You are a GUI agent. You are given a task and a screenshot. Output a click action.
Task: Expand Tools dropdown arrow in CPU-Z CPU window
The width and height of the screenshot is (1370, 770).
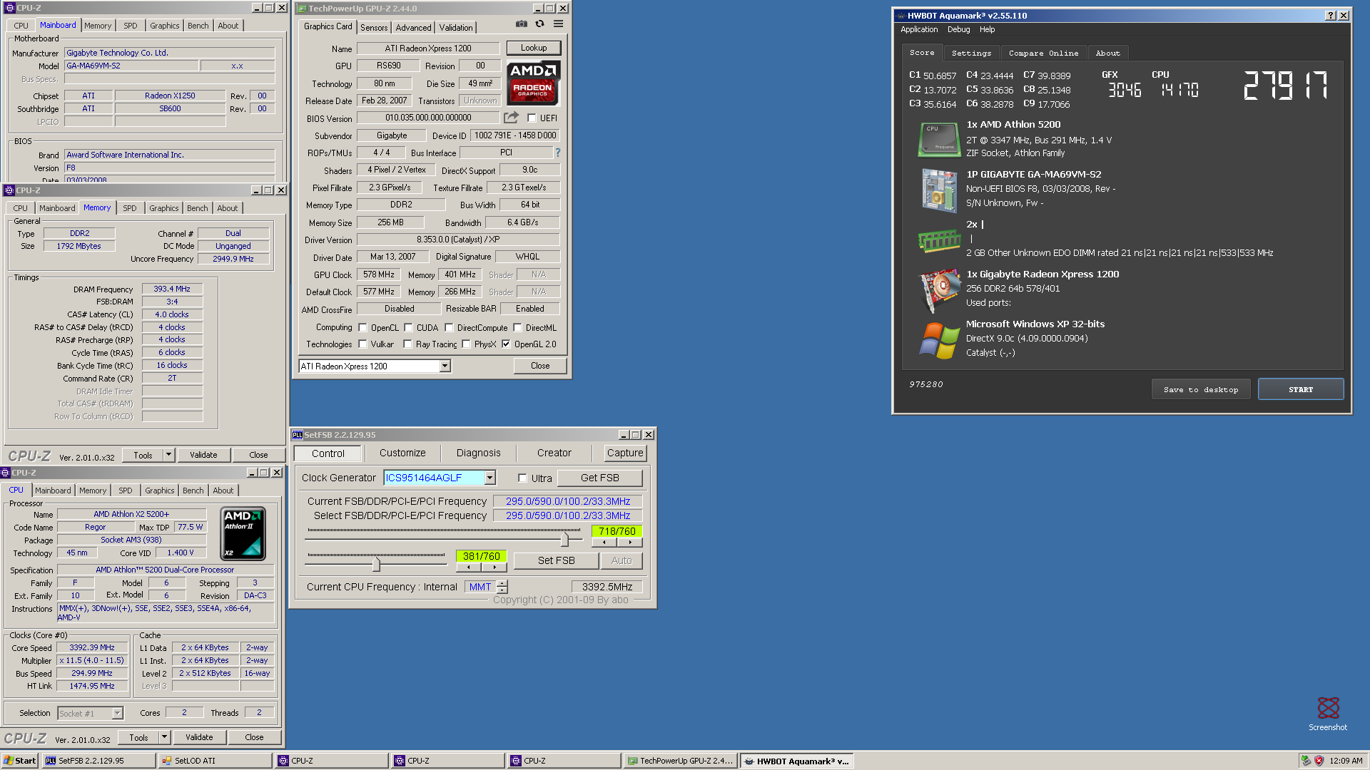pos(165,737)
